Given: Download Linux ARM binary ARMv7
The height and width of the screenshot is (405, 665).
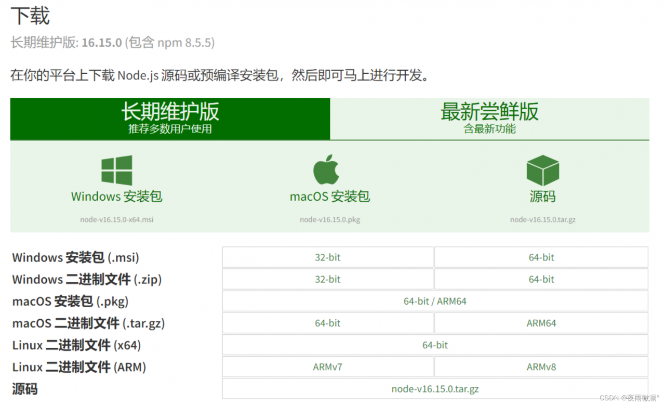Looking at the screenshot, I should (x=327, y=367).
